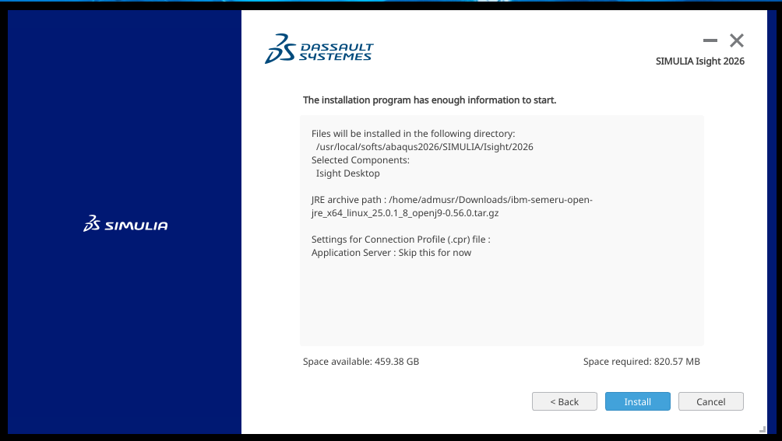Click the 'Space required: 820.57 MB' text
Screen dimensions: 782x441
tap(641, 362)
